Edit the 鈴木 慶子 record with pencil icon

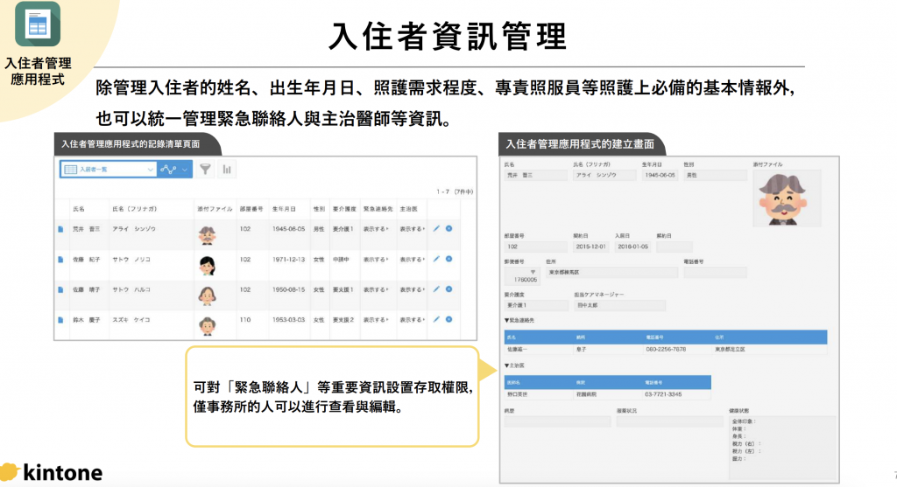[436, 319]
